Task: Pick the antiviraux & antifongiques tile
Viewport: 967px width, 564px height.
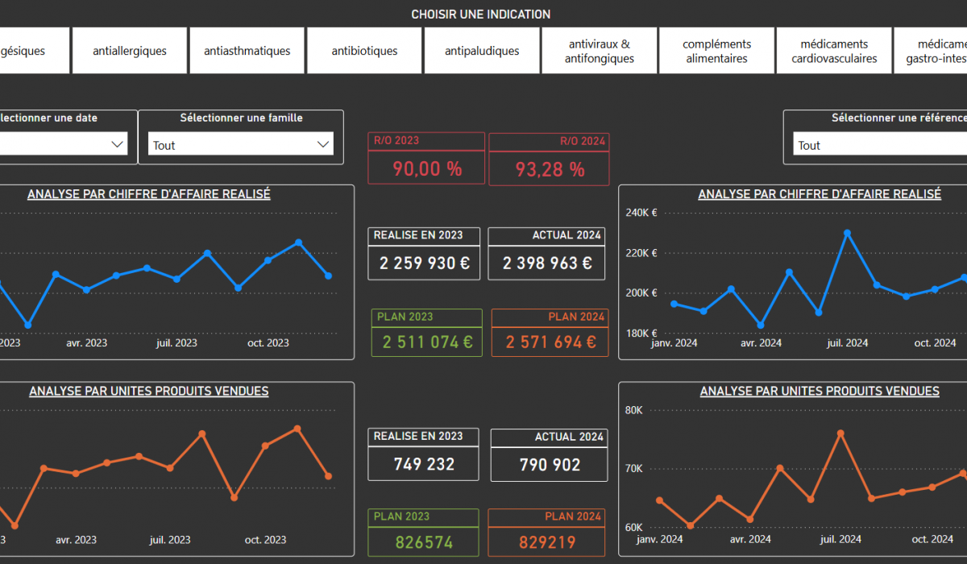Action: coord(599,51)
